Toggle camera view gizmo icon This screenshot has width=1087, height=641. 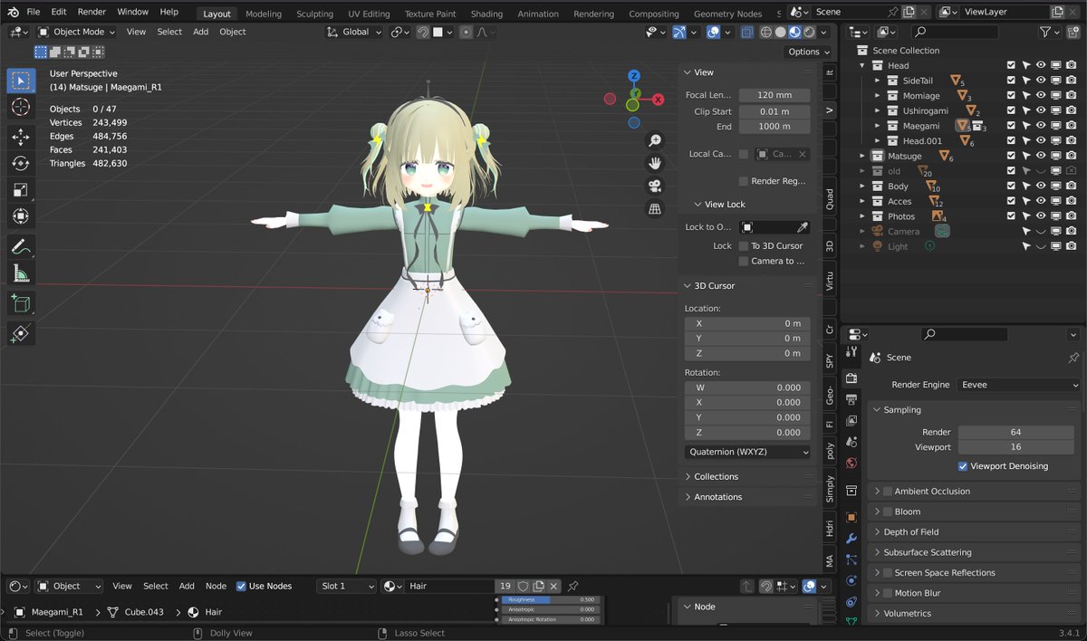[655, 186]
